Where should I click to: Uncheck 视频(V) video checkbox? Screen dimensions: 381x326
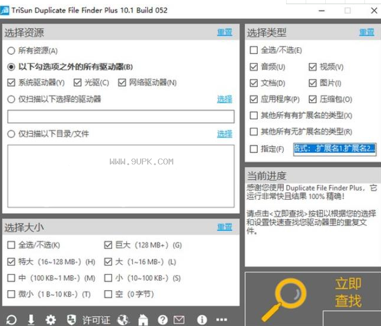point(313,67)
